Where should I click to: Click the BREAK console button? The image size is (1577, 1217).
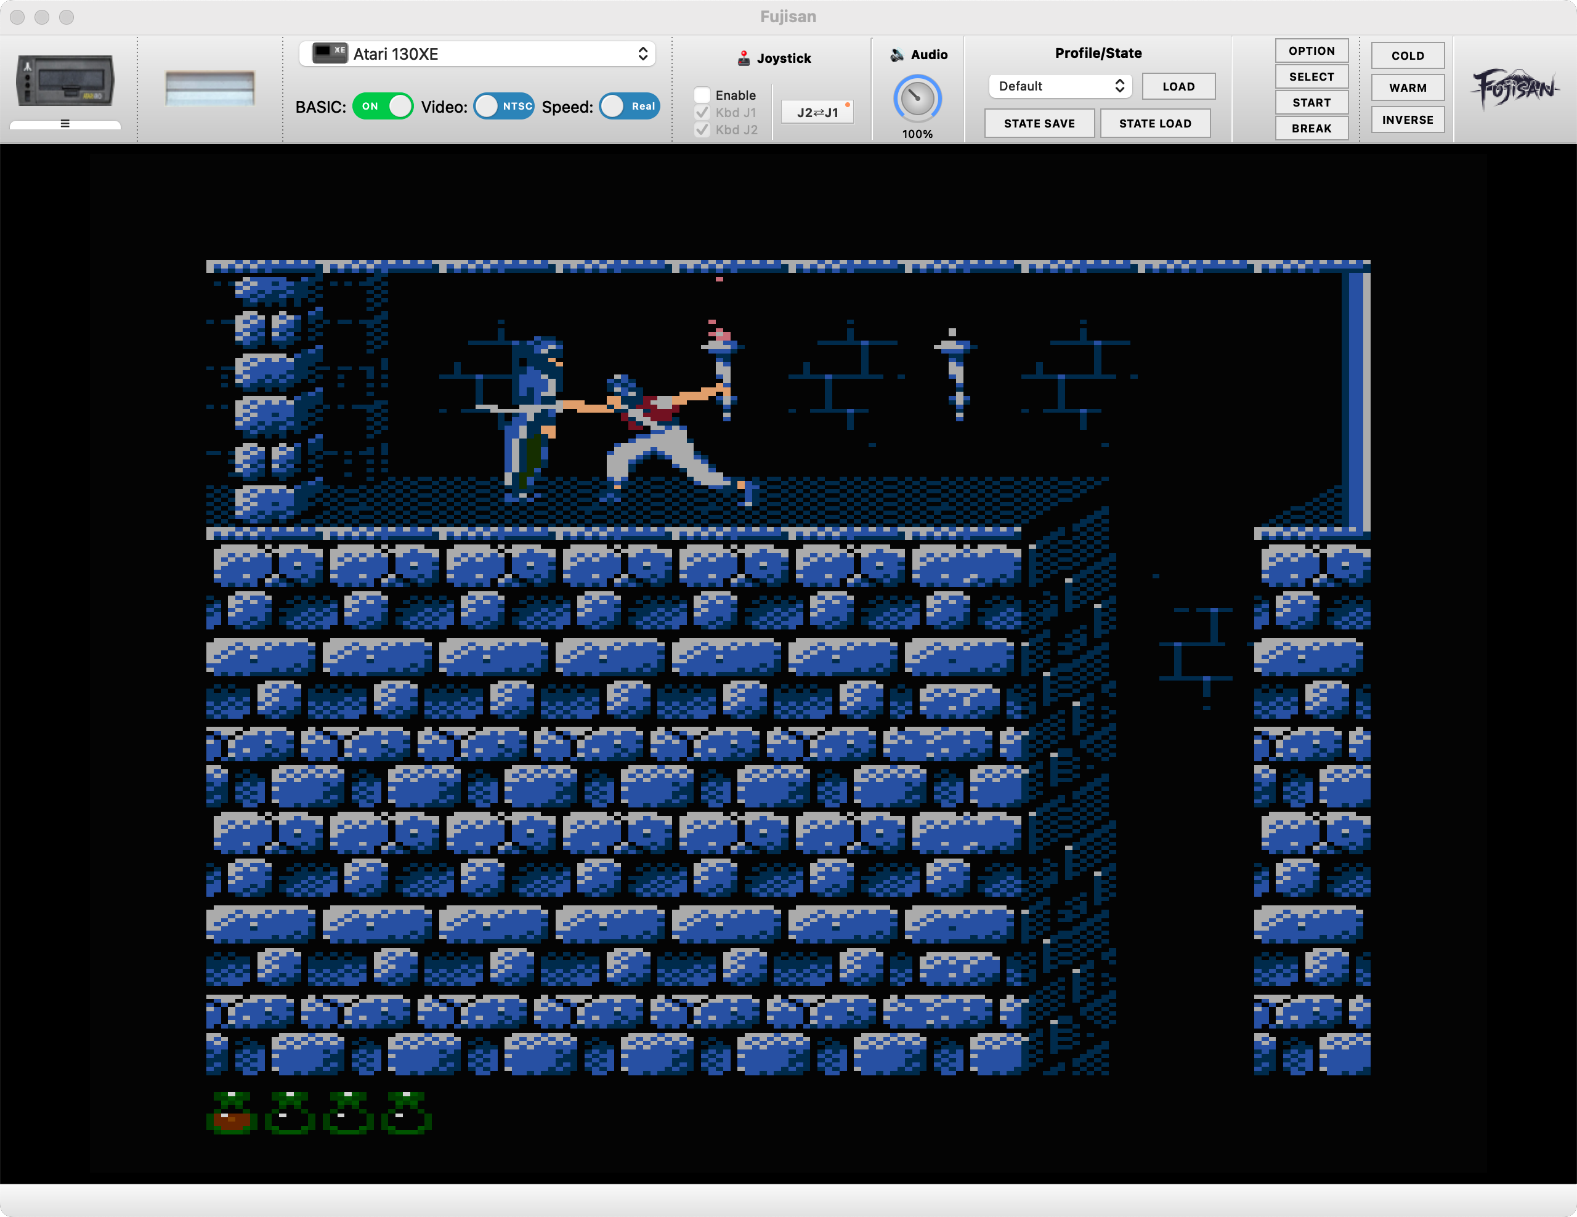1311,129
